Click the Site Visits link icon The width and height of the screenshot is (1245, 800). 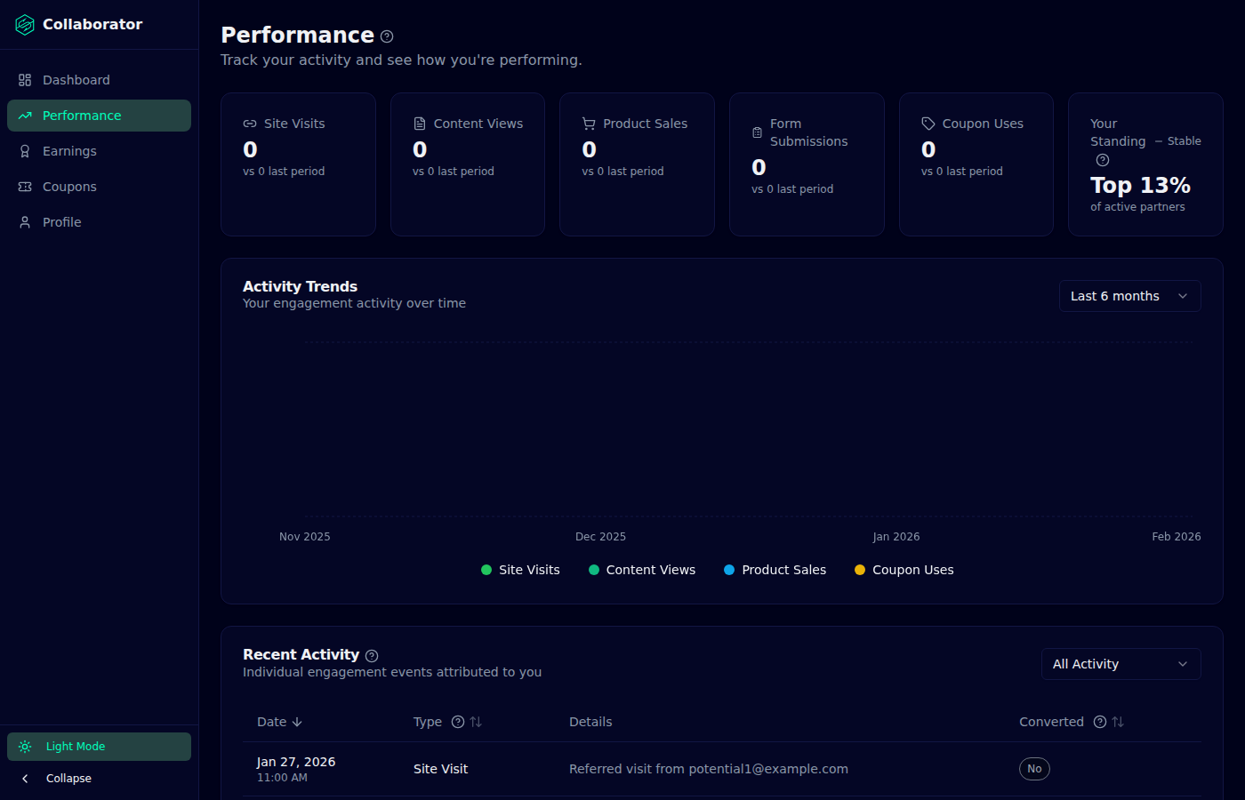click(x=250, y=124)
